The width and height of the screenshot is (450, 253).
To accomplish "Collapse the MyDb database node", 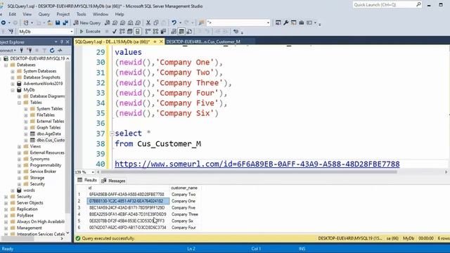I will [13, 90].
